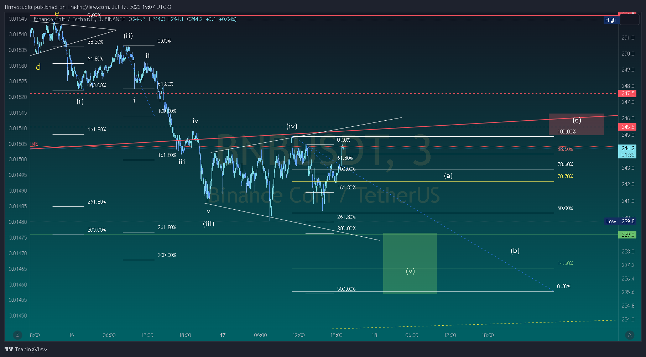Click 237.2 on the right price scale
This screenshot has height=357, width=646.
tap(628, 265)
